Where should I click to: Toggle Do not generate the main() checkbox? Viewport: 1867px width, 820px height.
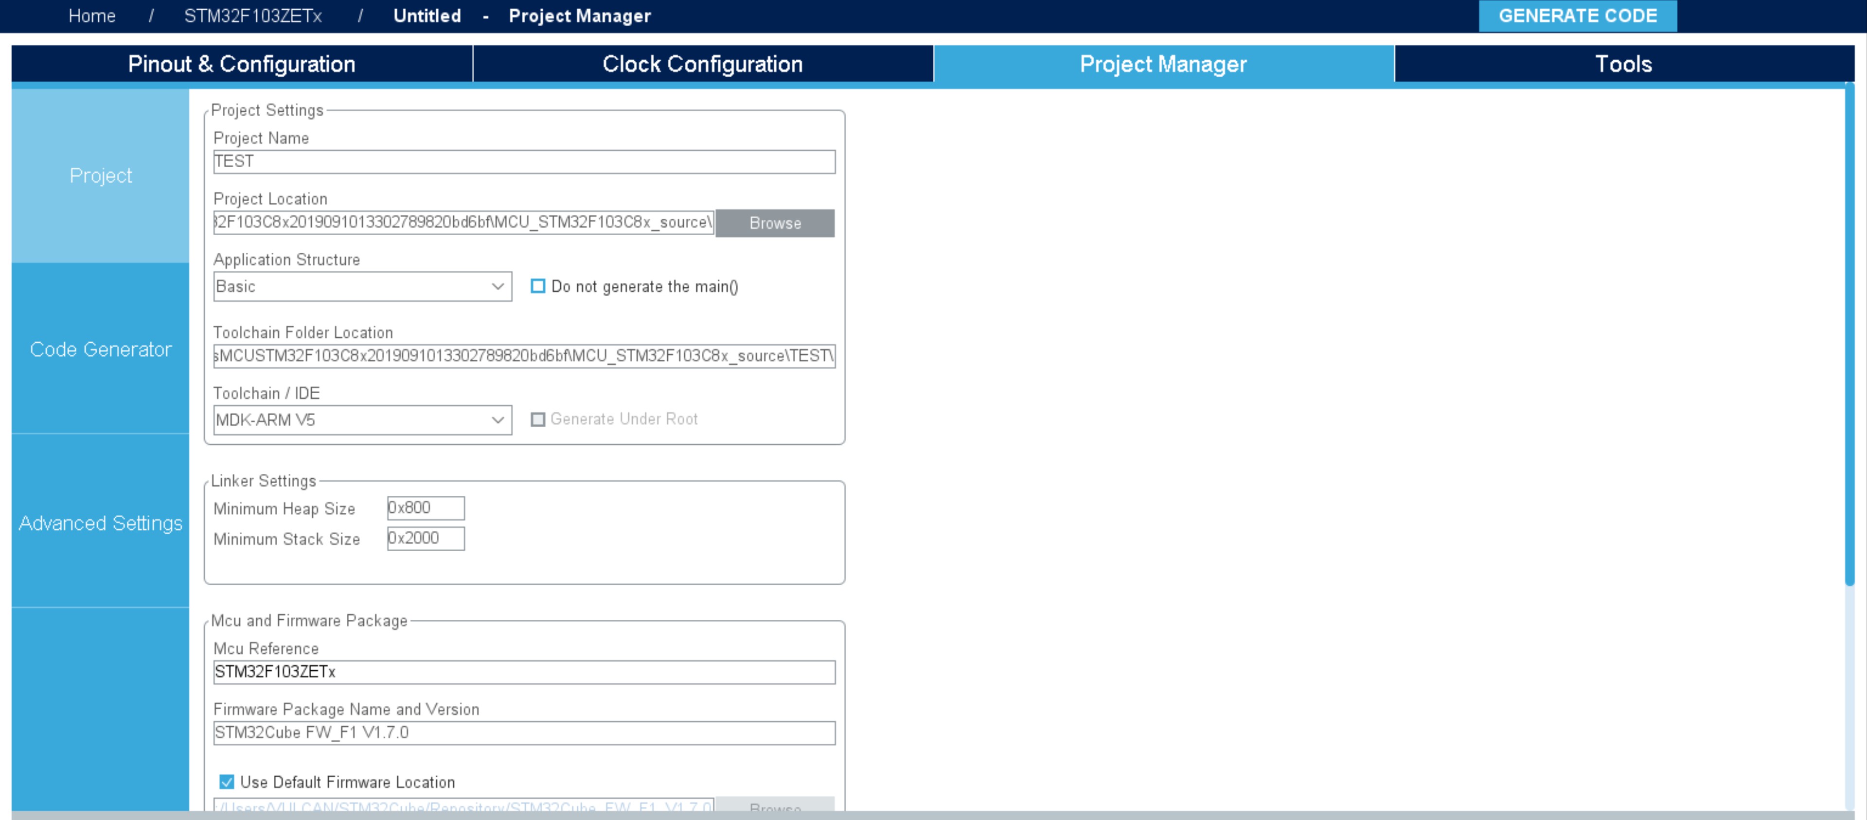click(x=538, y=286)
